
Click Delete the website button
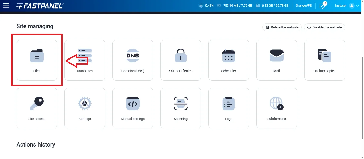pyautogui.click(x=282, y=27)
